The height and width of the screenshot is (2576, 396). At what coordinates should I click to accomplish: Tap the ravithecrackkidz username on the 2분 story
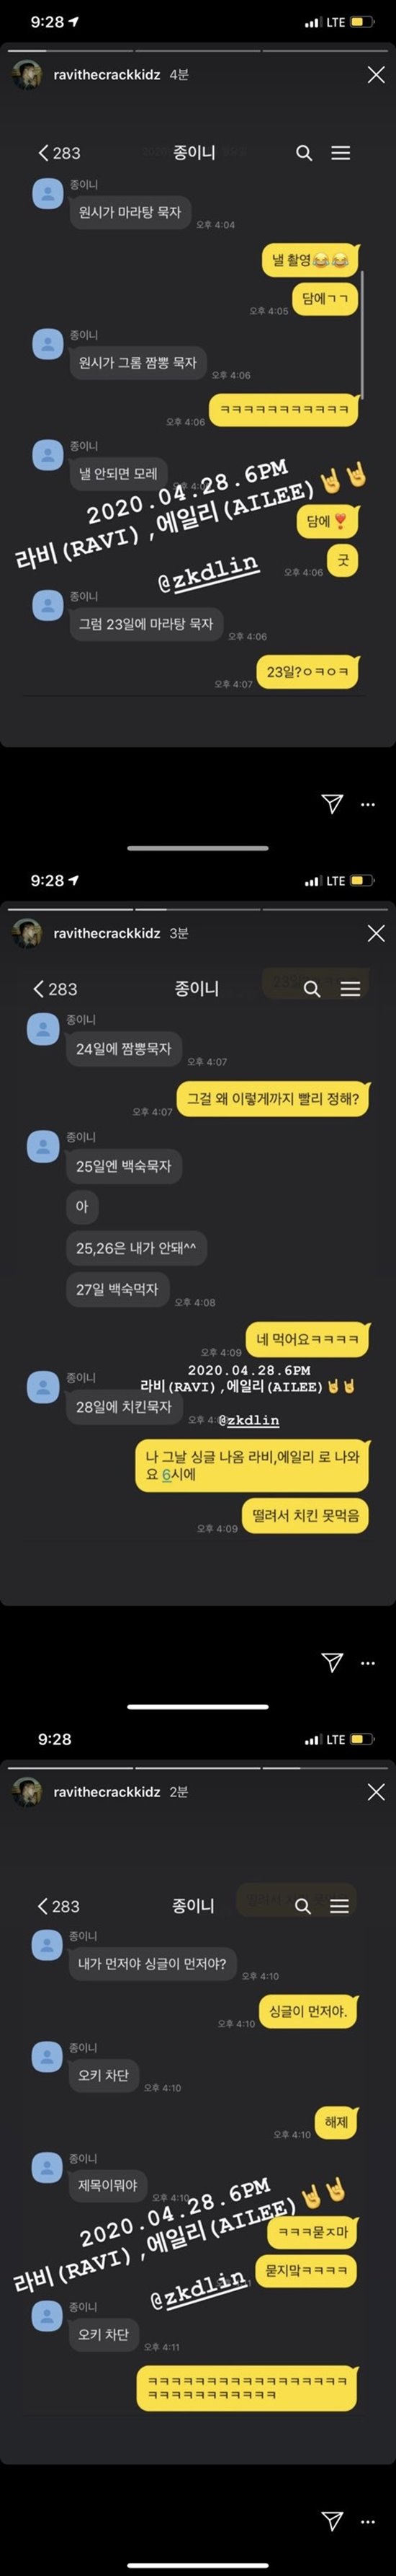point(107,1791)
